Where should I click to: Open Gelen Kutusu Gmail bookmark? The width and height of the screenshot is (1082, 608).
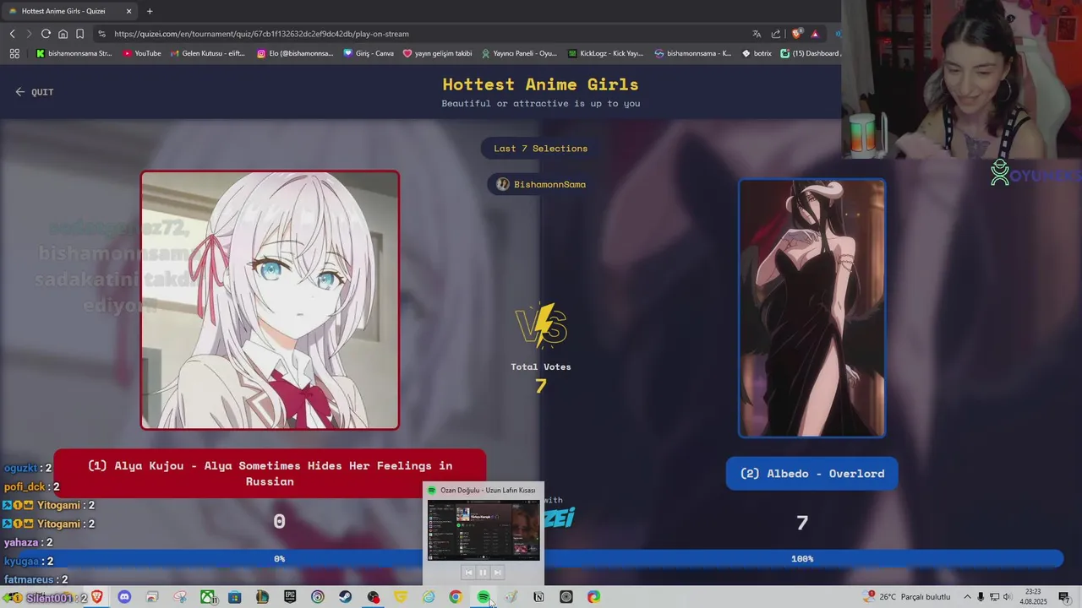[207, 53]
